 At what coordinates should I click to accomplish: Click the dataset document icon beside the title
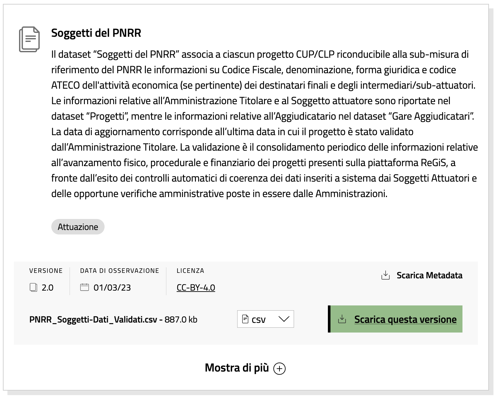point(29,39)
